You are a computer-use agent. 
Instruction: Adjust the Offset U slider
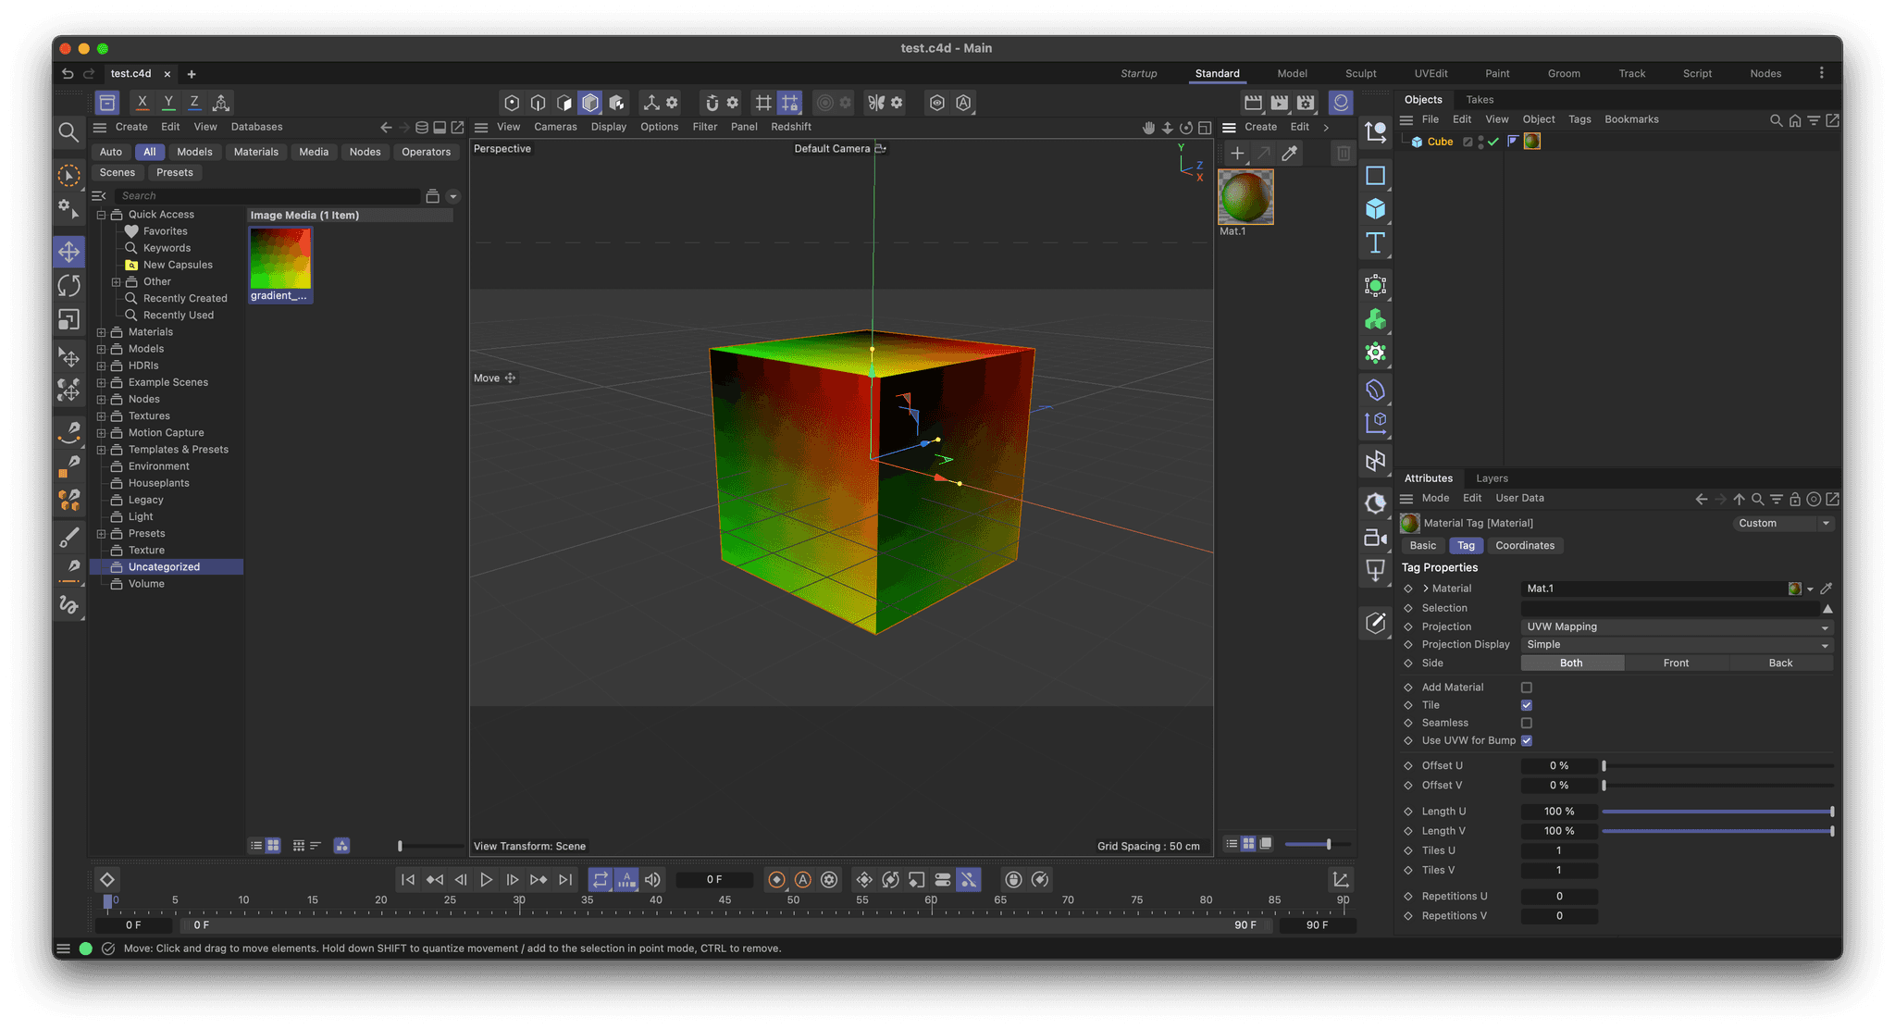(1717, 766)
